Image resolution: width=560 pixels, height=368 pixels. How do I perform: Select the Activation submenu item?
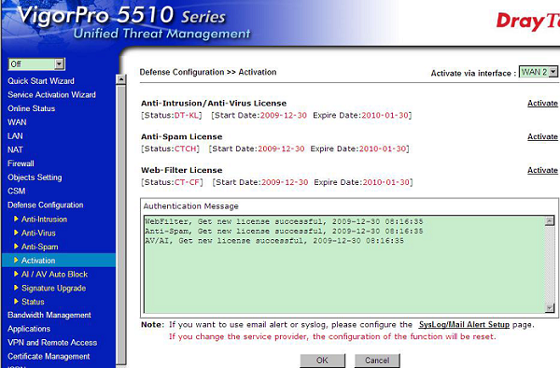coord(38,261)
